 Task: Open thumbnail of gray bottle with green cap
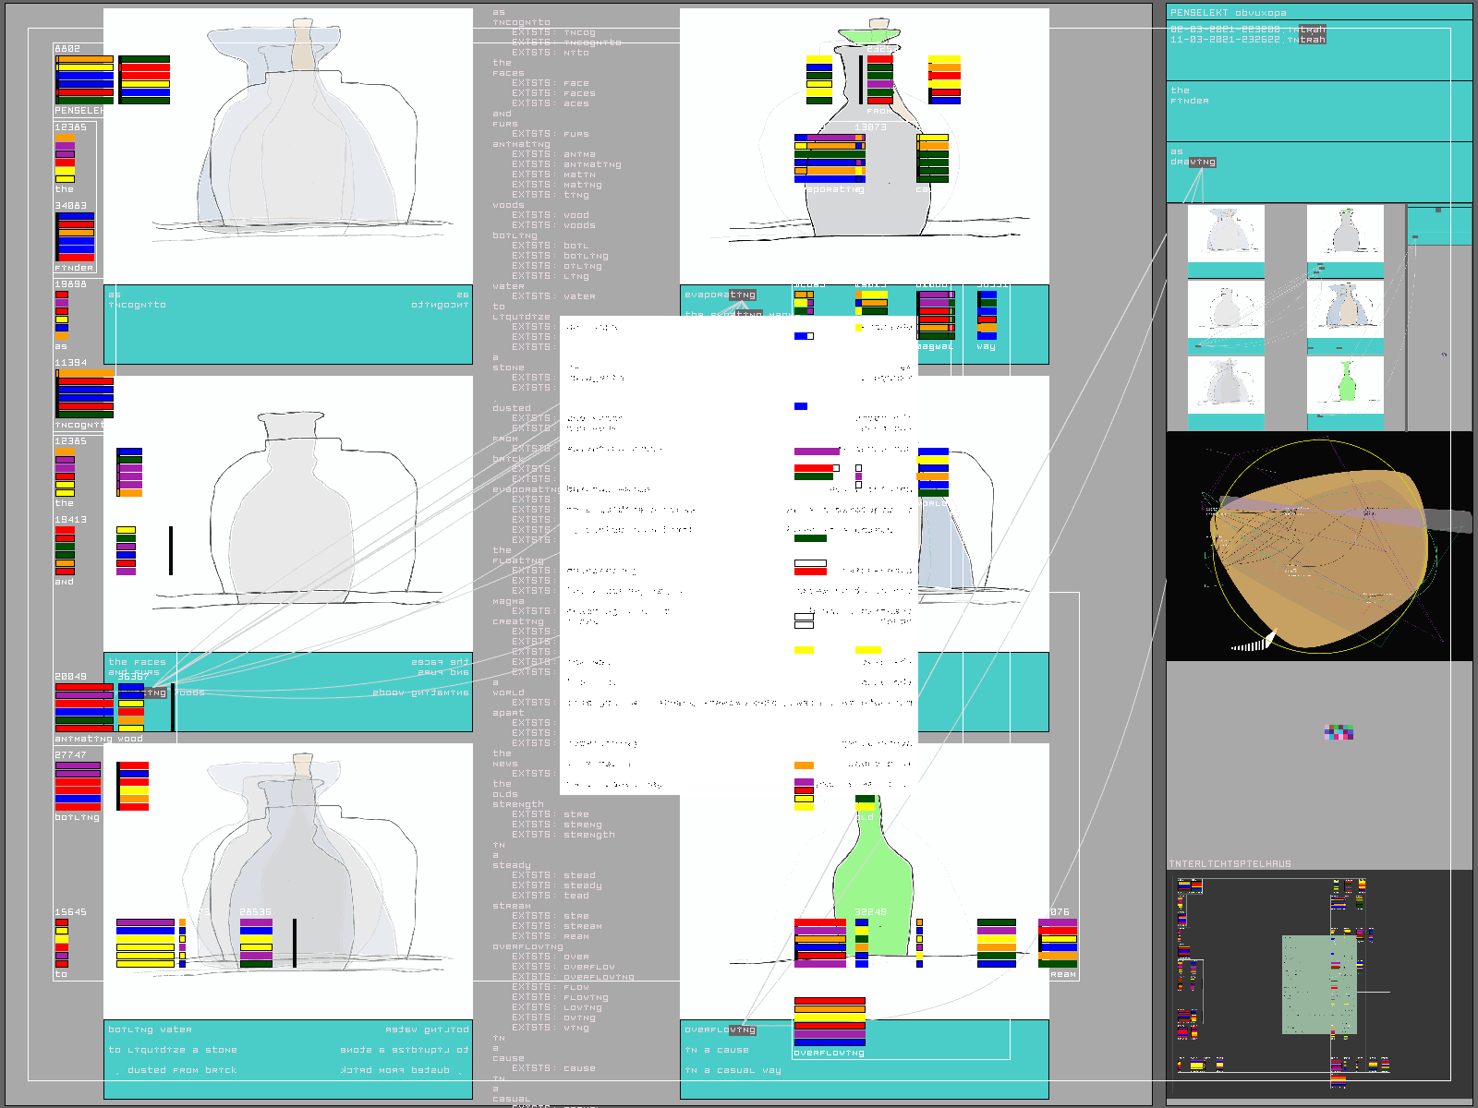(x=1345, y=232)
